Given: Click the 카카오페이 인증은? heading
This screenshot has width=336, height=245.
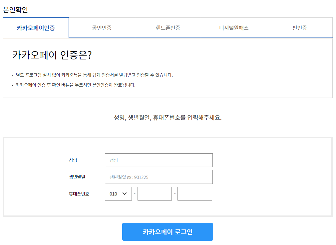Looking at the screenshot, I should click(52, 55).
